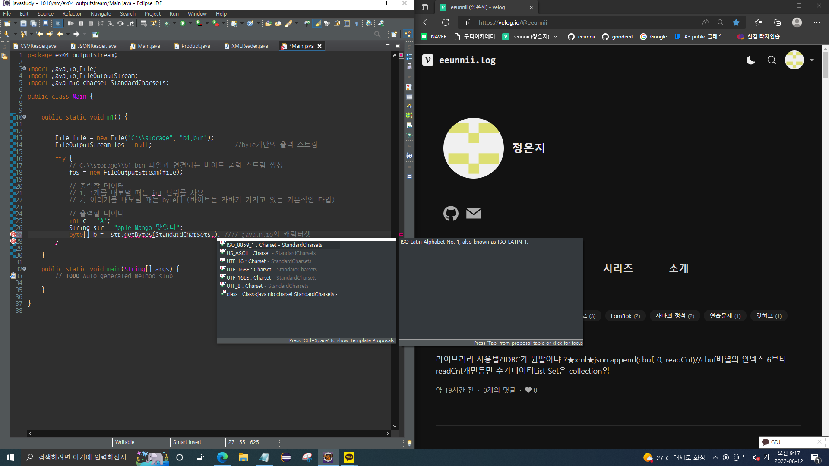The height and width of the screenshot is (466, 829).
Task: Click the email envelope icon on profile
Action: 474,213
